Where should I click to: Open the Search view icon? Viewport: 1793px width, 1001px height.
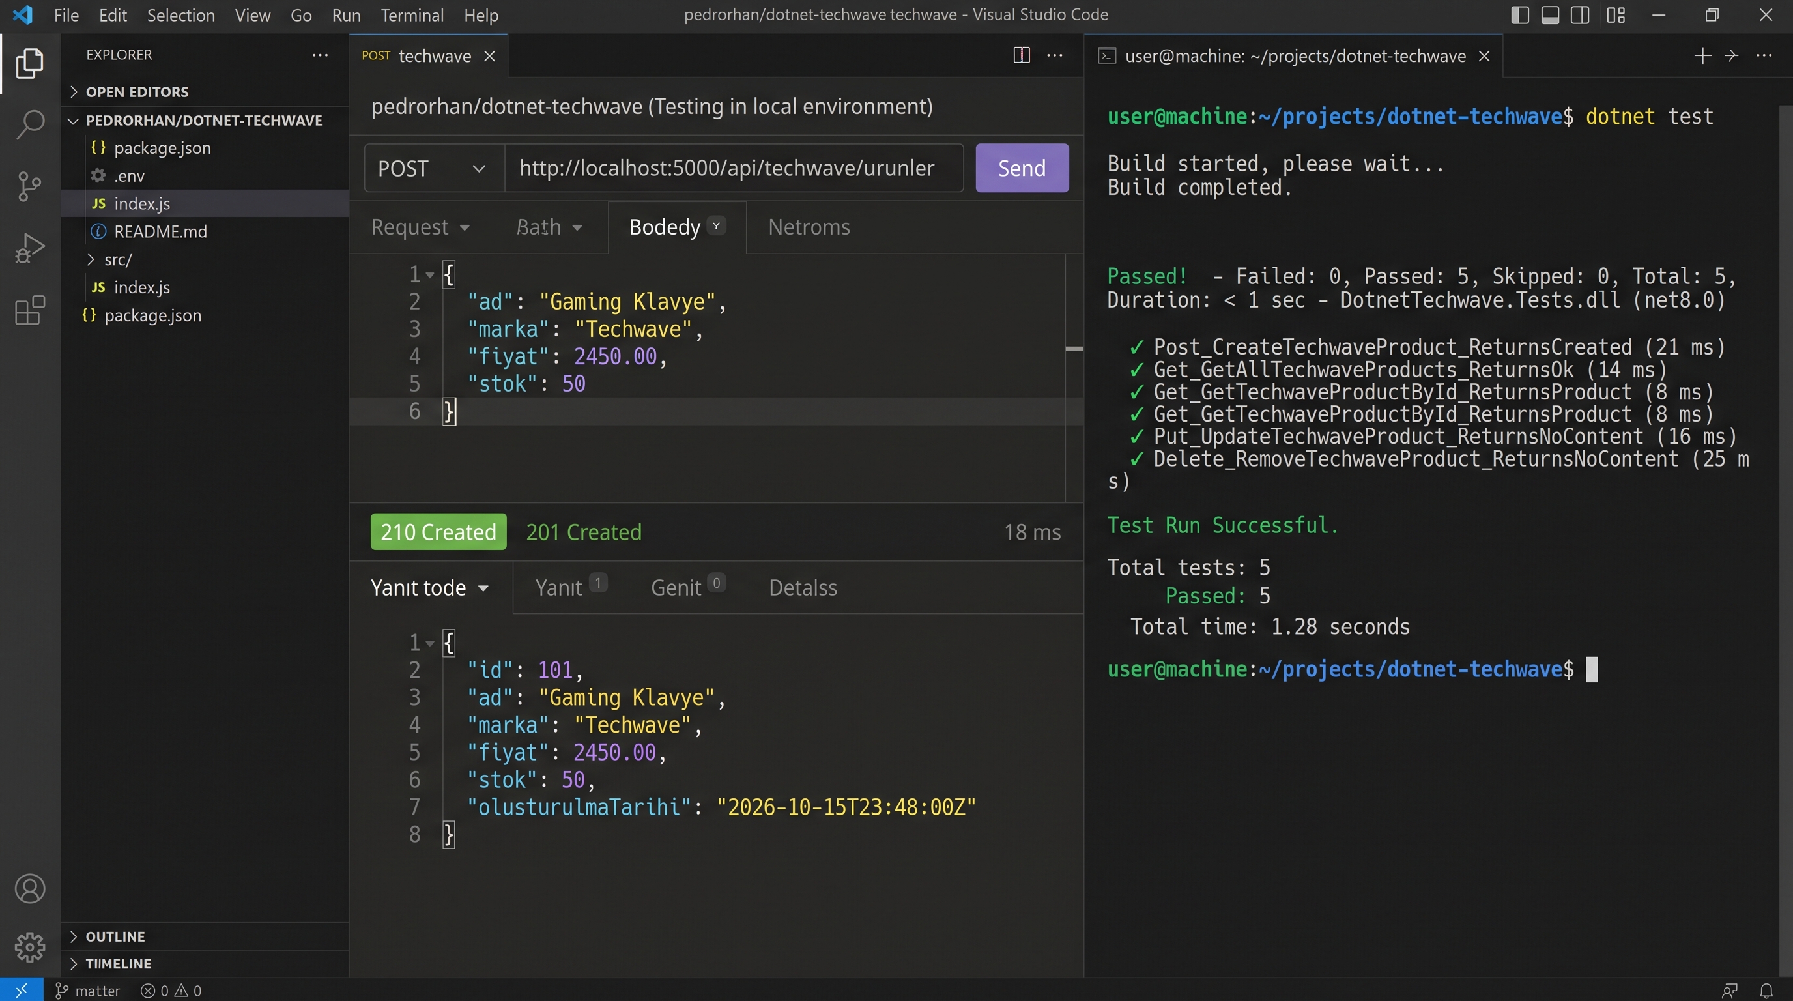tap(30, 124)
